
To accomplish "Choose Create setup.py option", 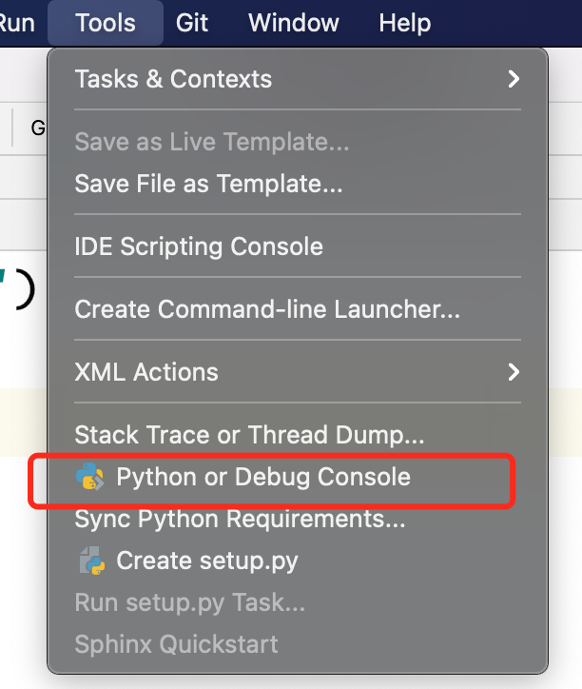I will [x=298, y=561].
